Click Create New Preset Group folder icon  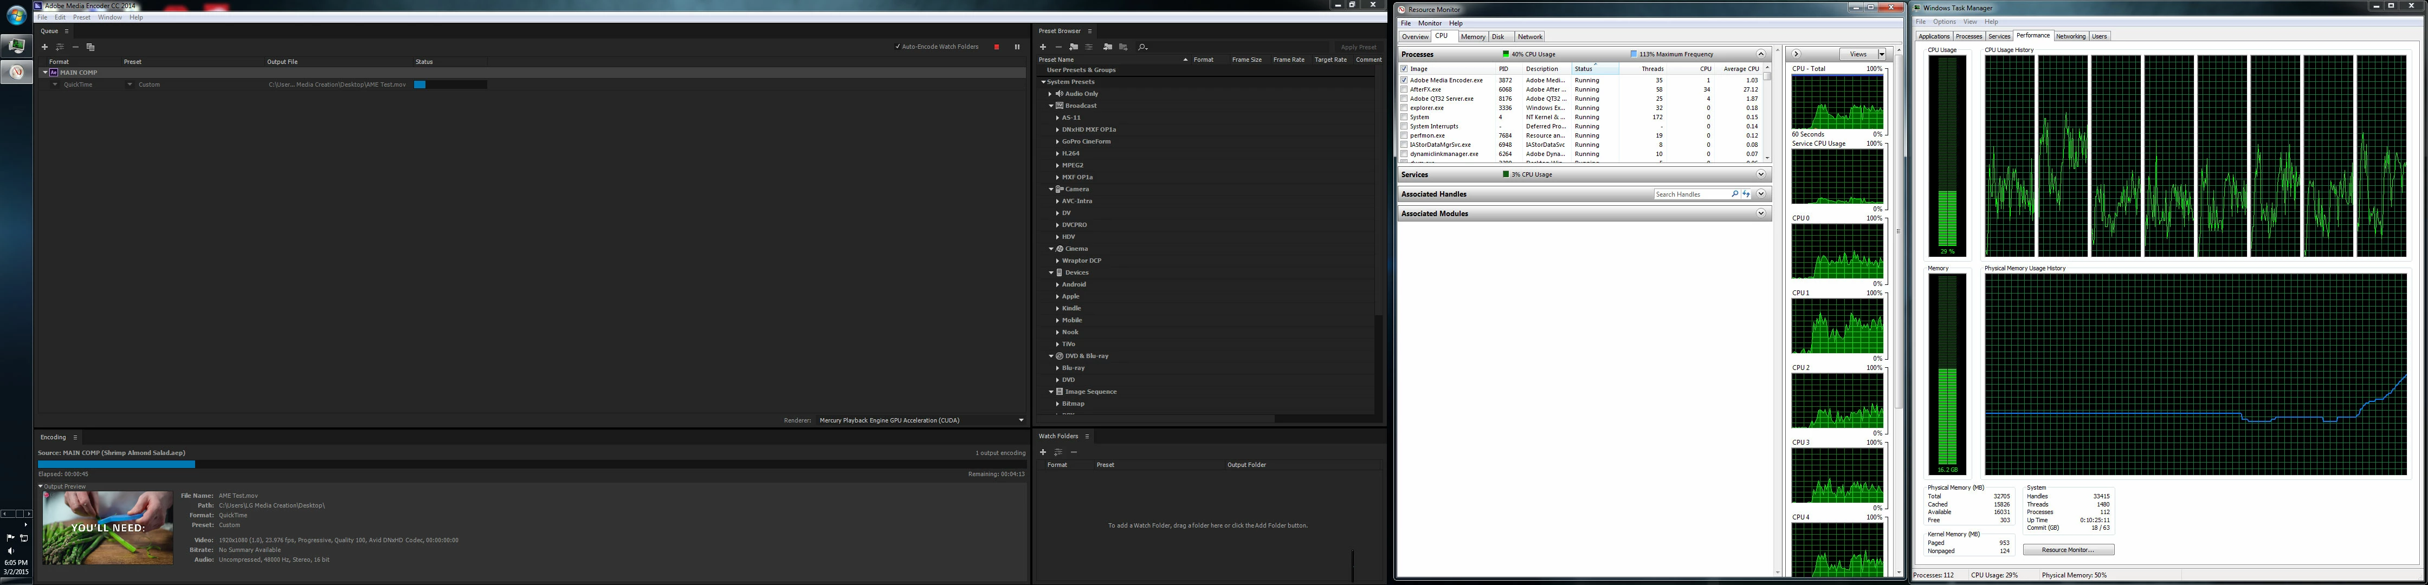[x=1074, y=47]
